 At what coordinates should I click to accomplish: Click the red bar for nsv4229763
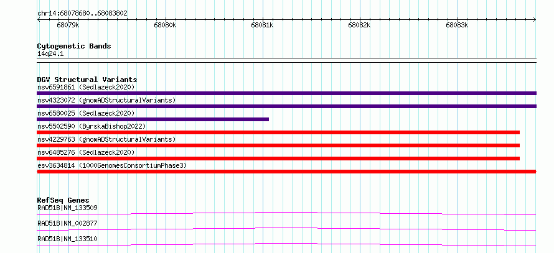pos(278,145)
